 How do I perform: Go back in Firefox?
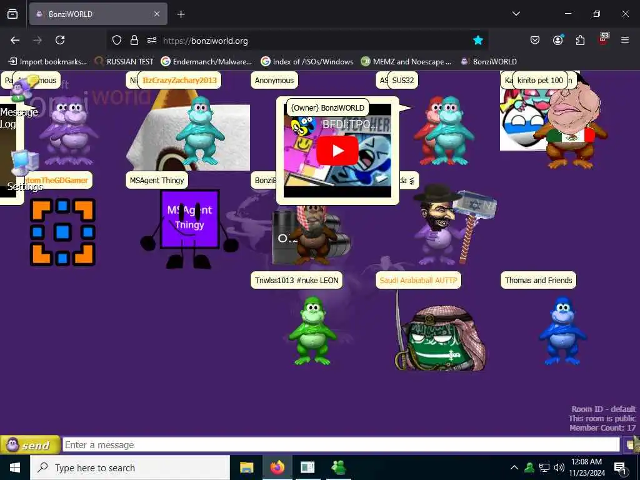(x=15, y=40)
